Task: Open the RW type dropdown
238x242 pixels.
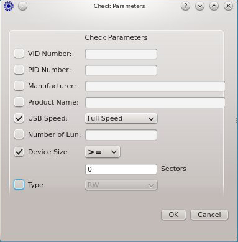Action: 121,185
